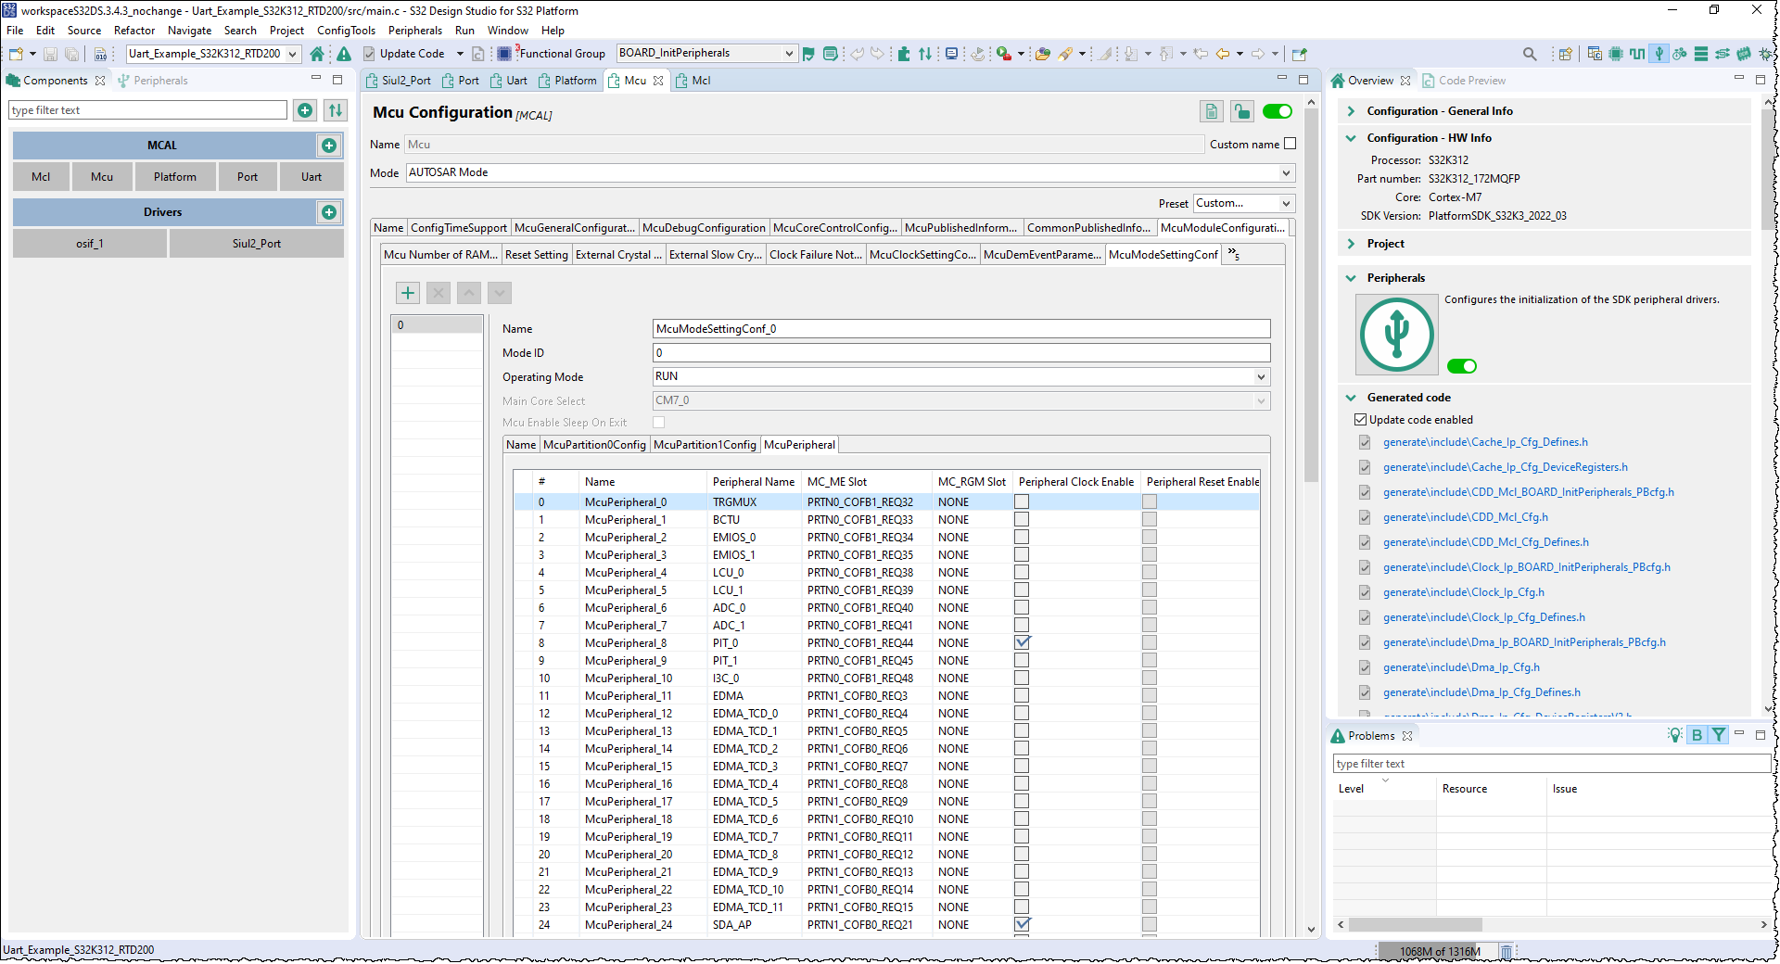1780x964 pixels.
Task: Click the warning triangle icon in the toolbar
Action: pos(344,54)
